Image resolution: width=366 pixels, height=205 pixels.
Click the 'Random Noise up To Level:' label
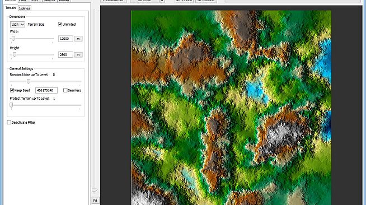(29, 74)
